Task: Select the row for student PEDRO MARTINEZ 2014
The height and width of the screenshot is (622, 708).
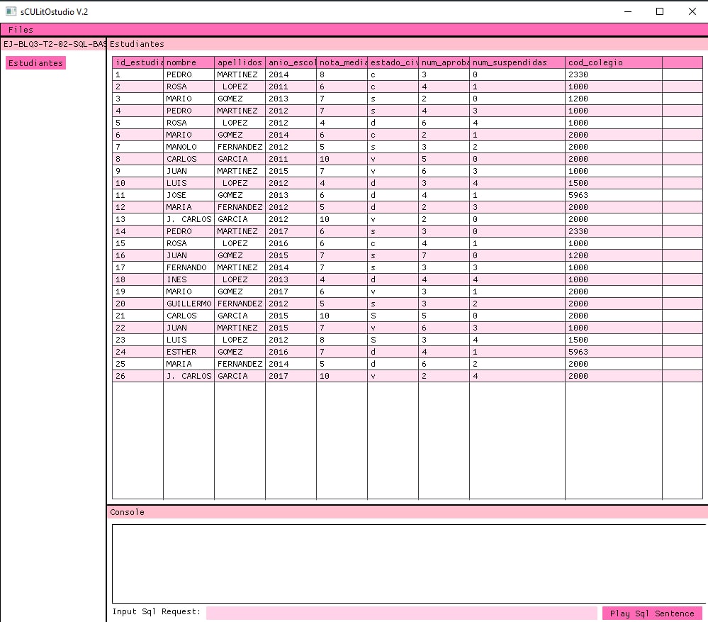Action: (283, 74)
